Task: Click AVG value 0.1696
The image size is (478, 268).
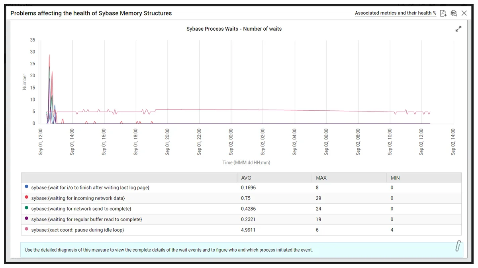Action: coord(249,188)
